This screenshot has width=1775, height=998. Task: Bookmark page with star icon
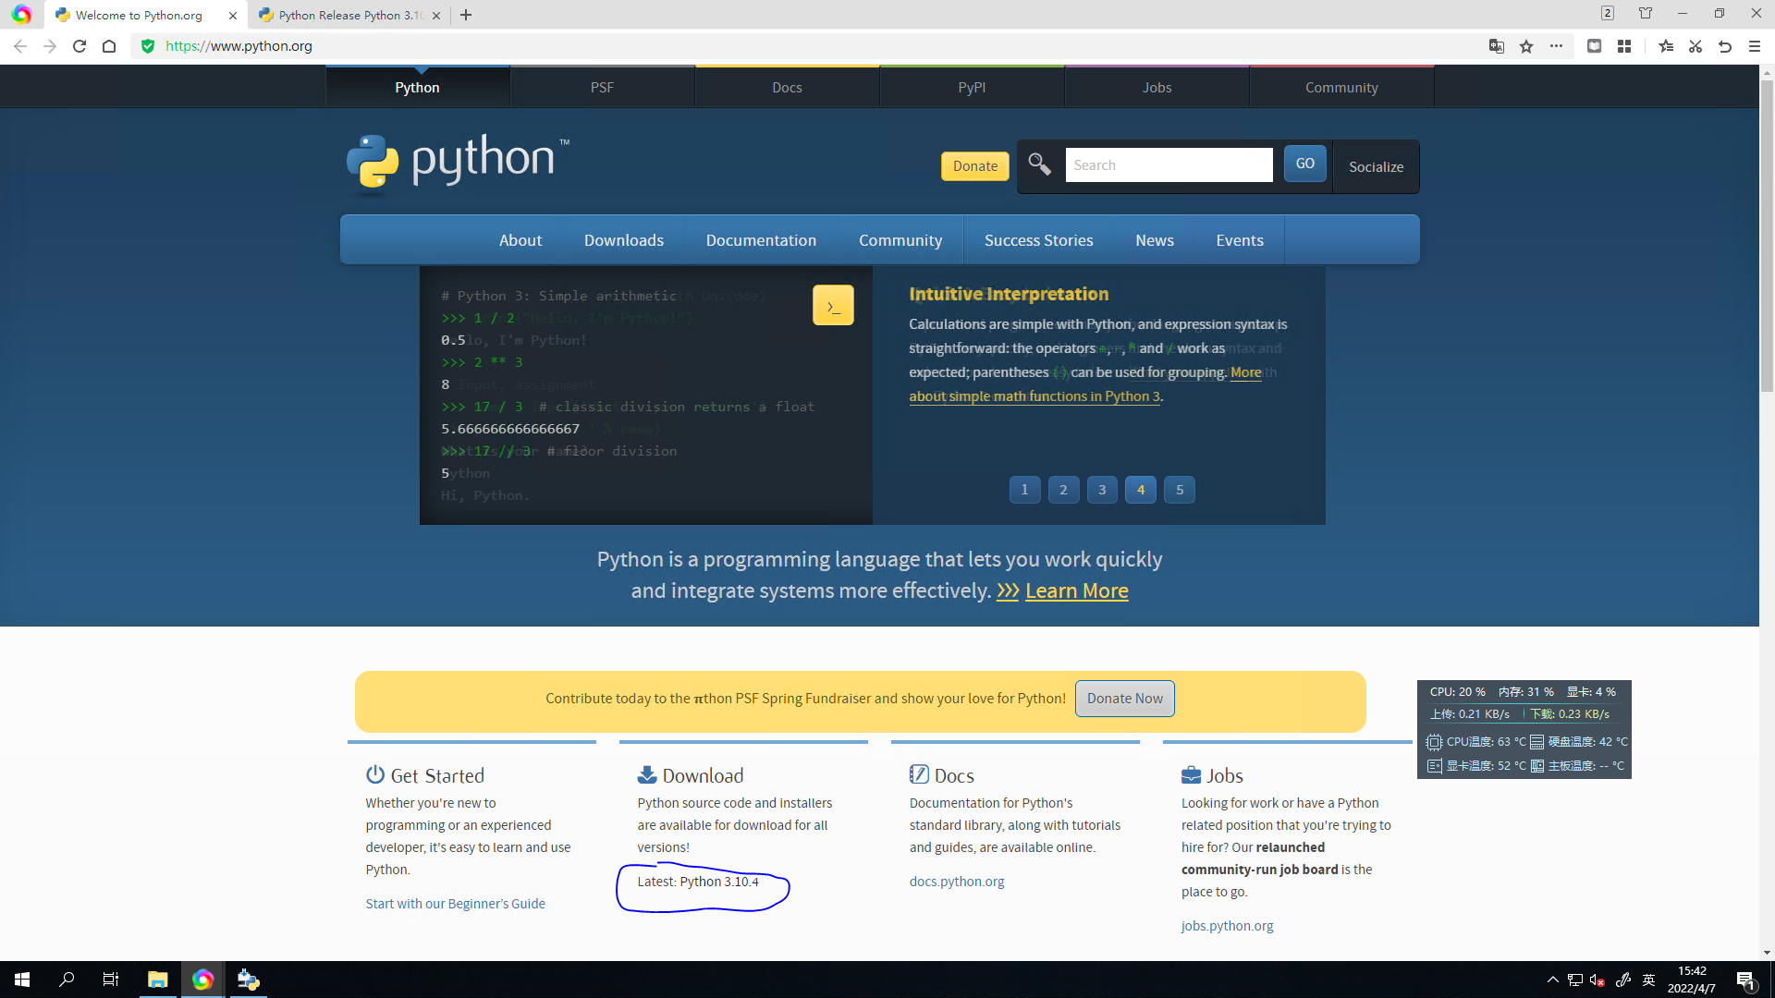click(x=1526, y=46)
